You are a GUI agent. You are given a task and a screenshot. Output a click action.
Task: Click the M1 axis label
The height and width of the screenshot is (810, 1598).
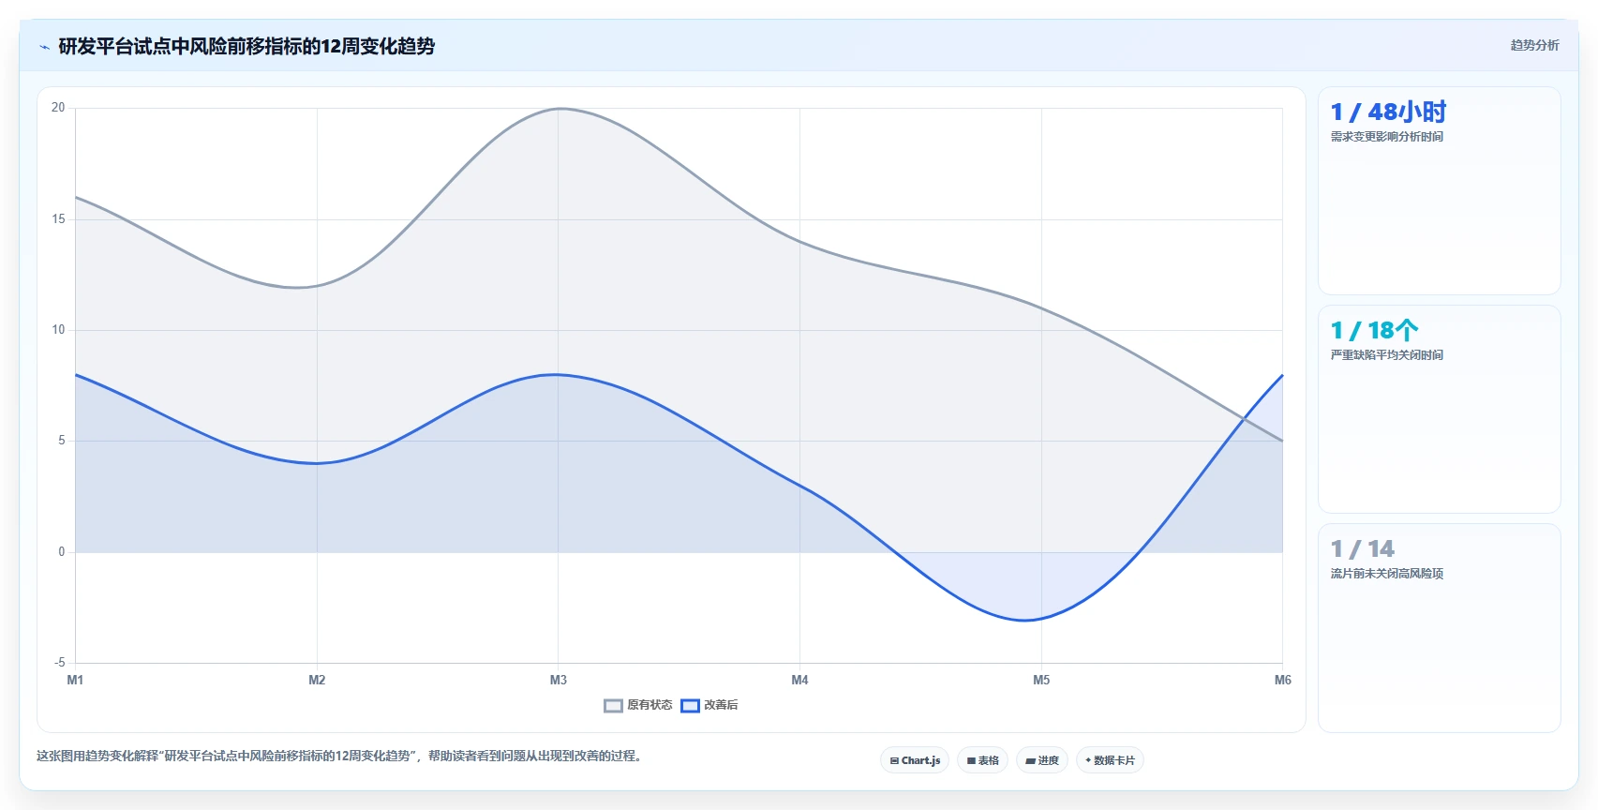(75, 680)
